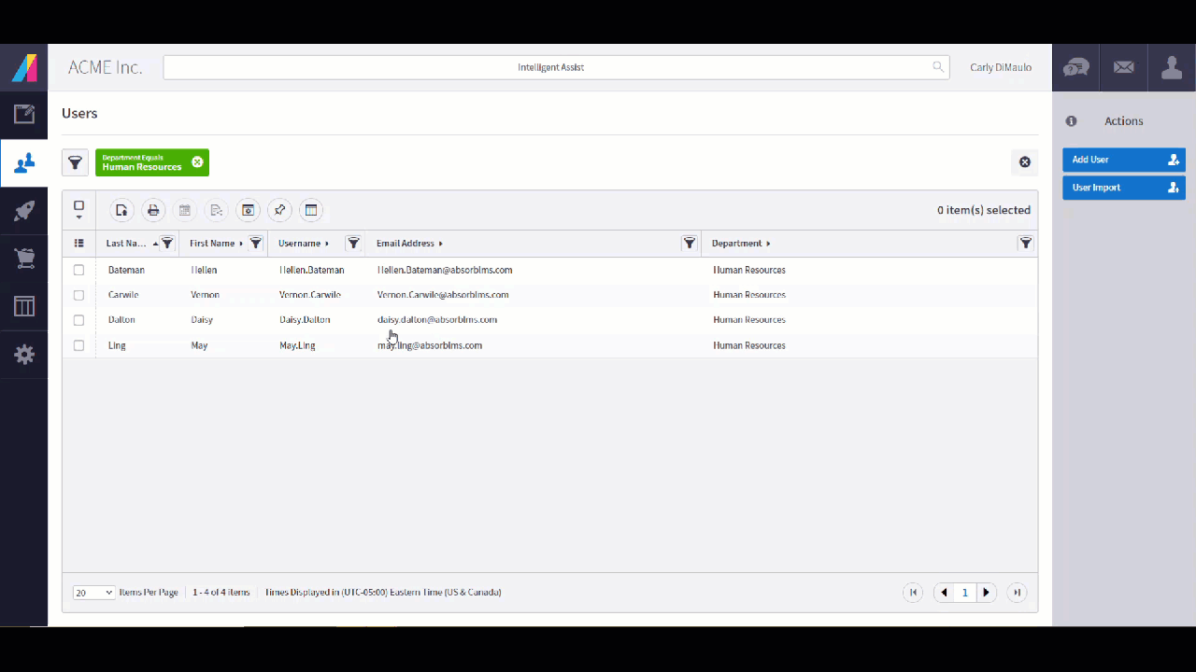Select the Carwile row checkbox
Viewport: 1196px width, 672px height.
(78, 295)
